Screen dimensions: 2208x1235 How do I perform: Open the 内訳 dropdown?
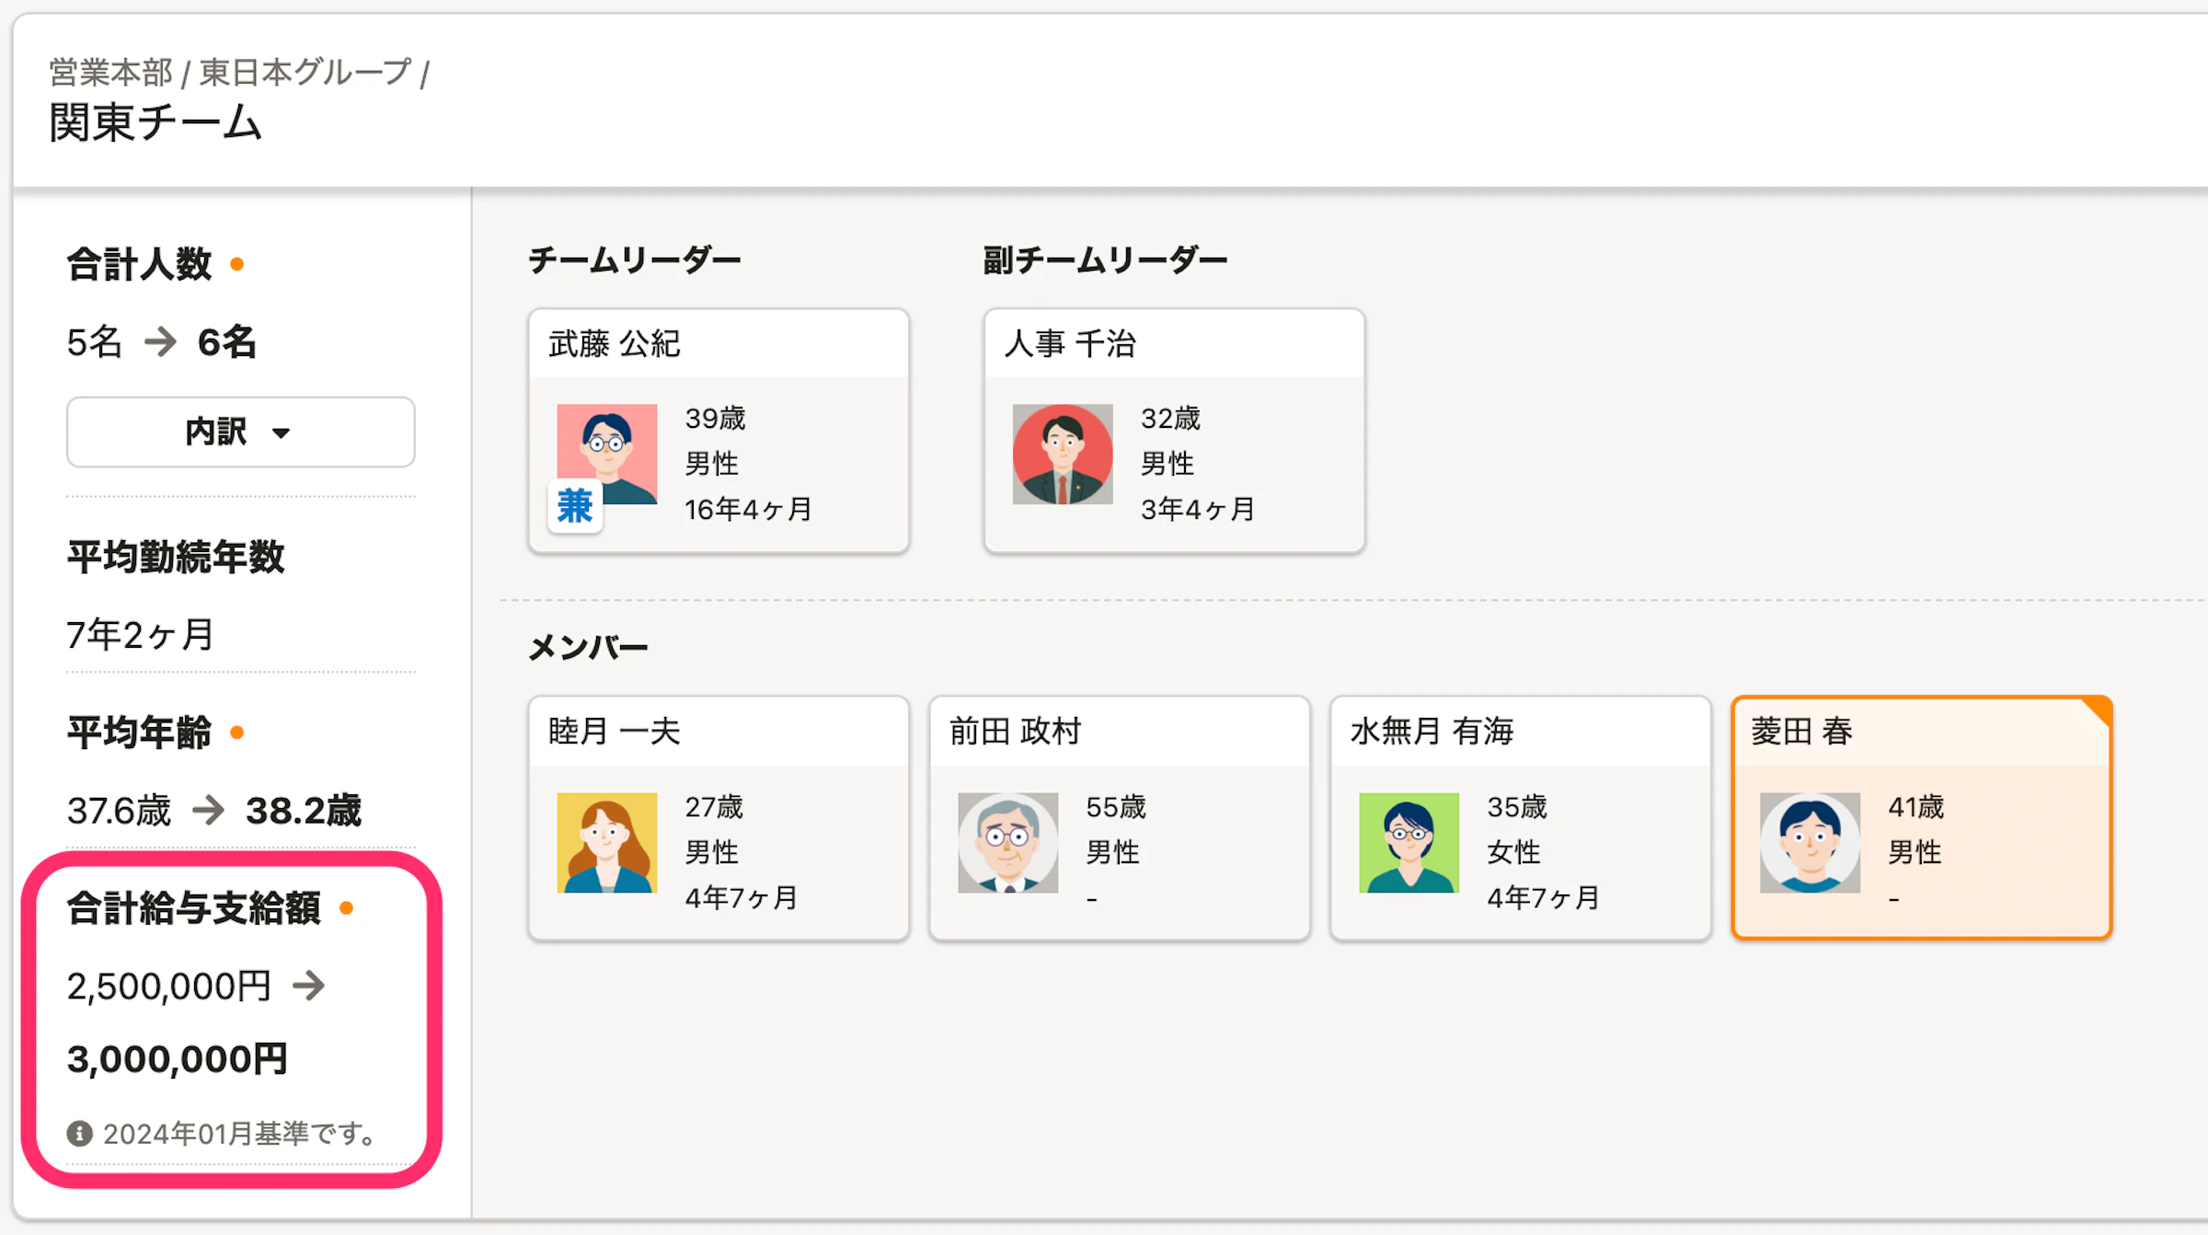[x=240, y=432]
